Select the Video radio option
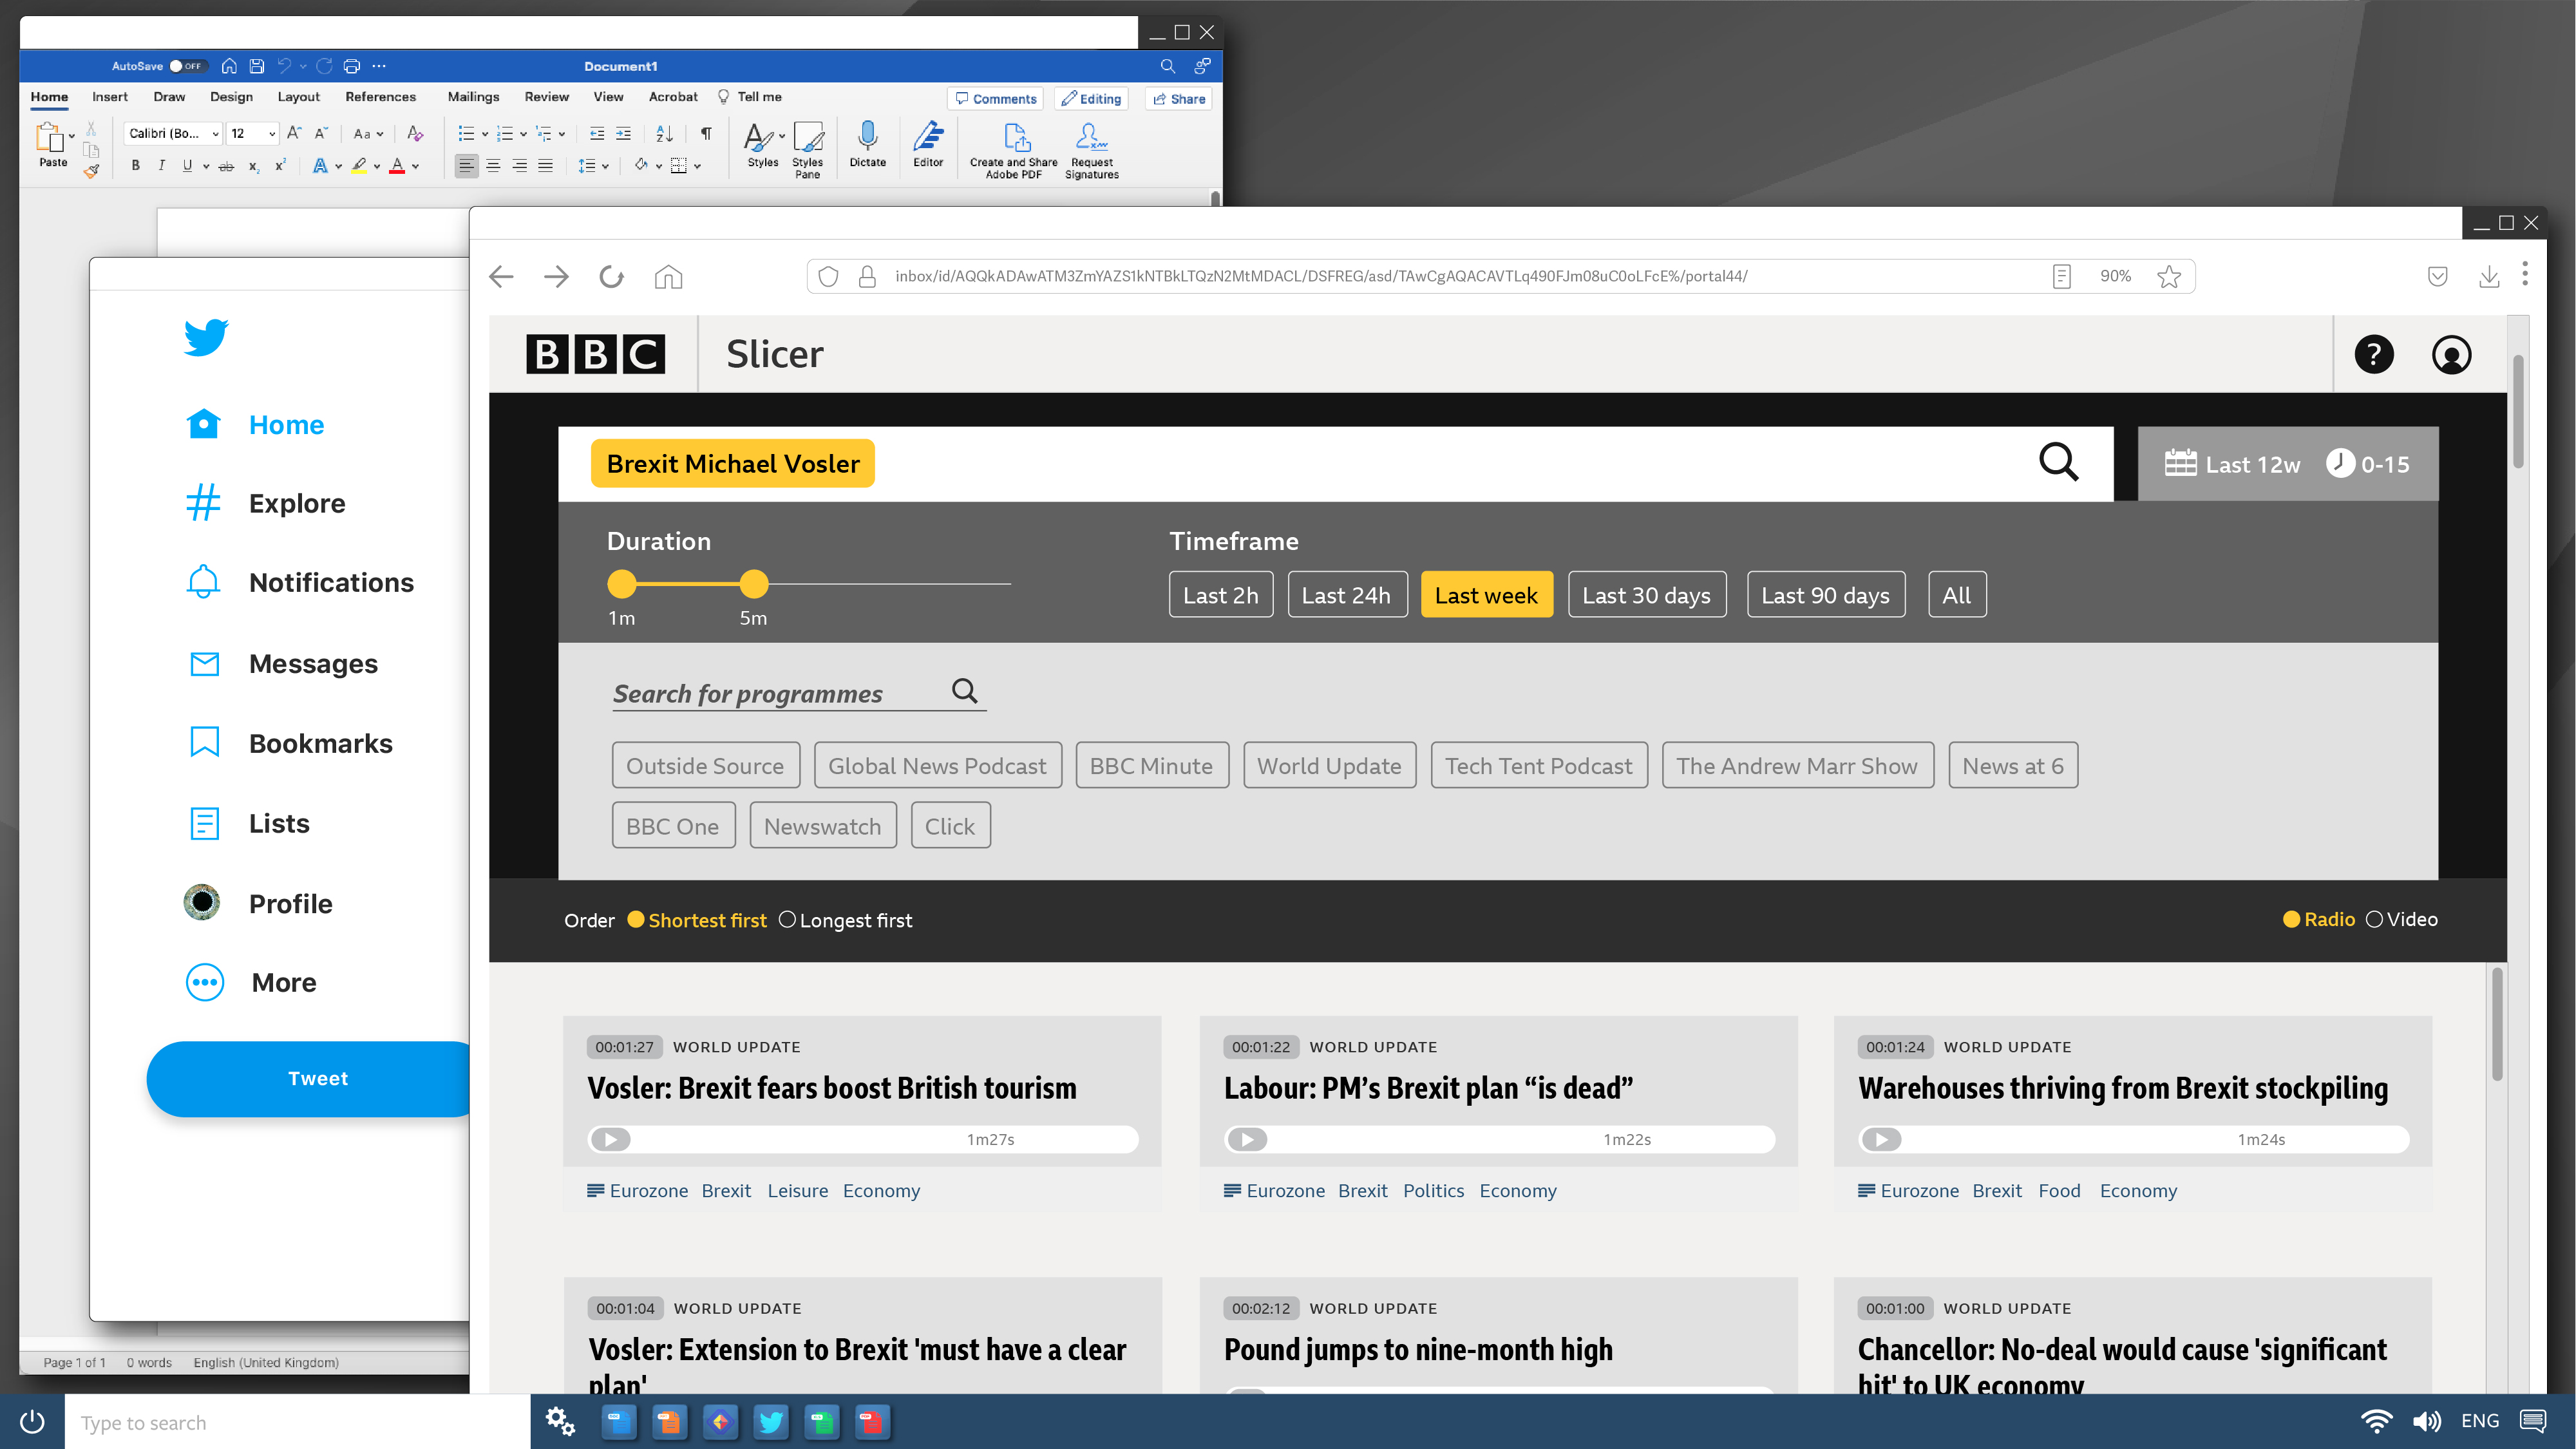Screen dimensions: 2576x1449 [x=2374, y=919]
